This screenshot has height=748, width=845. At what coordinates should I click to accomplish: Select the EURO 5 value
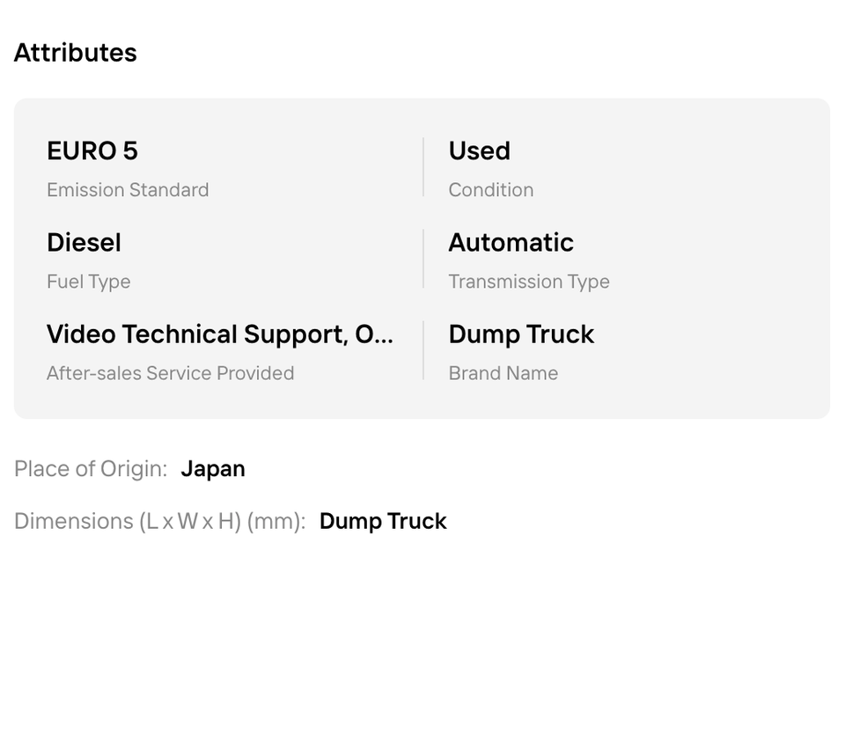(x=92, y=150)
